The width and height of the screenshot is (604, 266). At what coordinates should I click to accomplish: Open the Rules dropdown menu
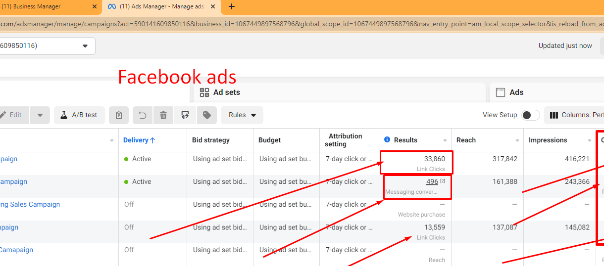click(x=242, y=115)
